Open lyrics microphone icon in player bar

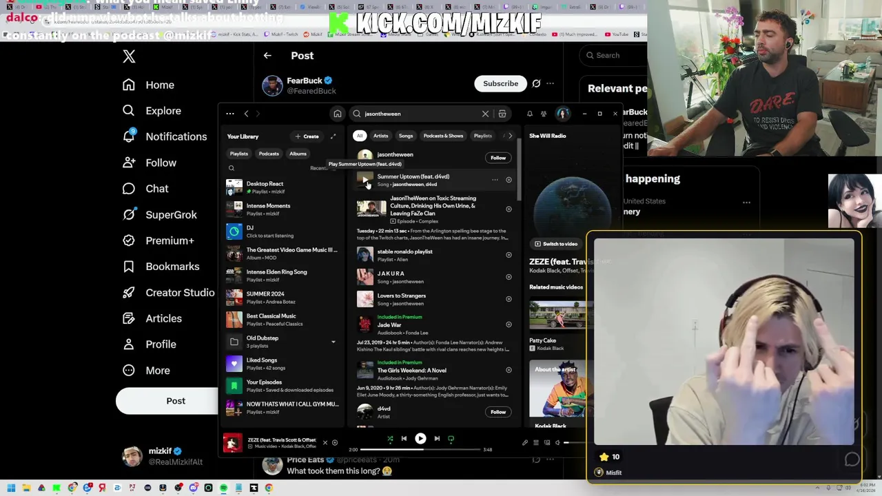click(525, 442)
